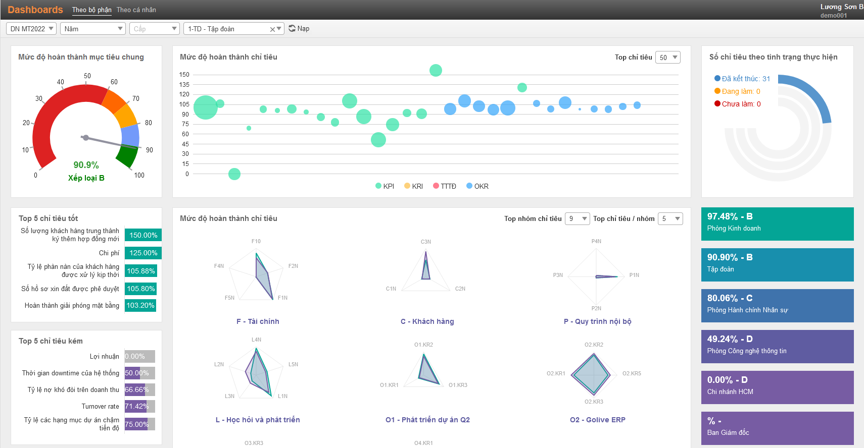
Task: Click the F - Tài chính radar chart
Action: [257, 275]
